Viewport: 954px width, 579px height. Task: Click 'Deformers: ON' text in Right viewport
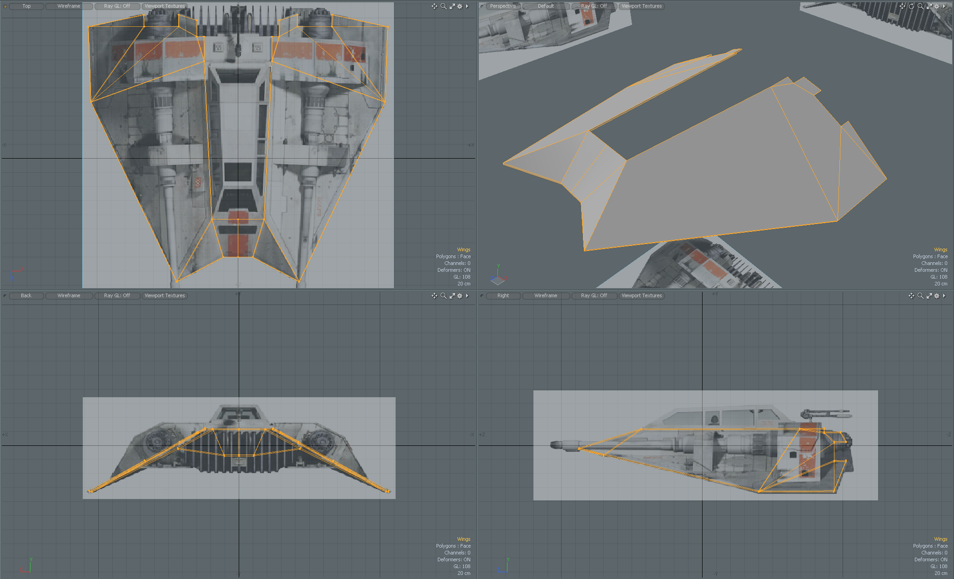931,559
